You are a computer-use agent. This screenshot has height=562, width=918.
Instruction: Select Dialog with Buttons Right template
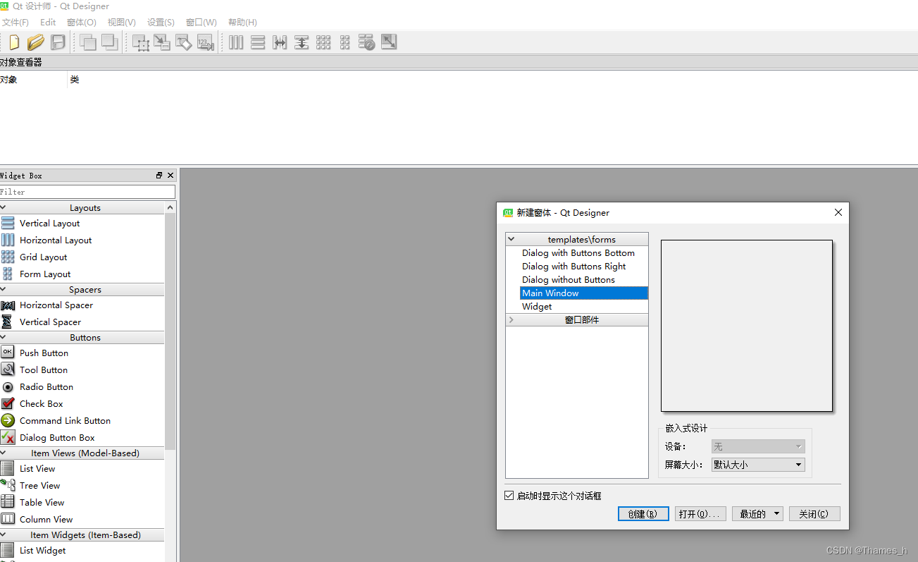pyautogui.click(x=574, y=267)
